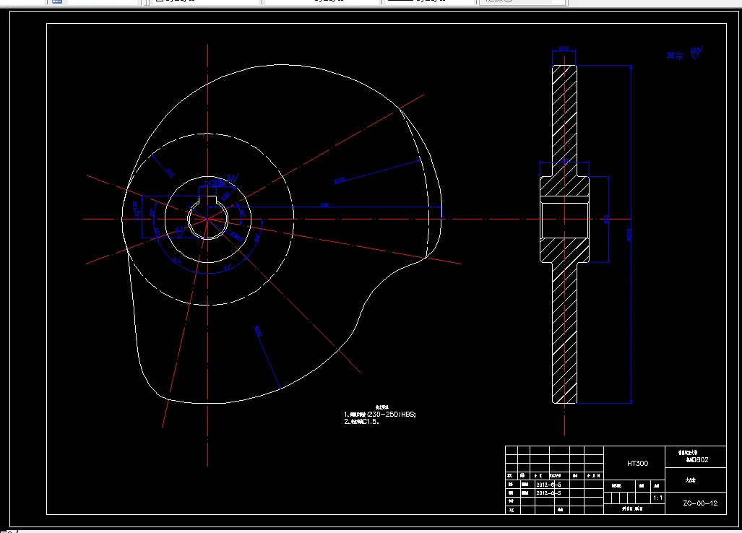Click the 1:1 scale value
This screenshot has height=533, width=742.
(x=657, y=498)
